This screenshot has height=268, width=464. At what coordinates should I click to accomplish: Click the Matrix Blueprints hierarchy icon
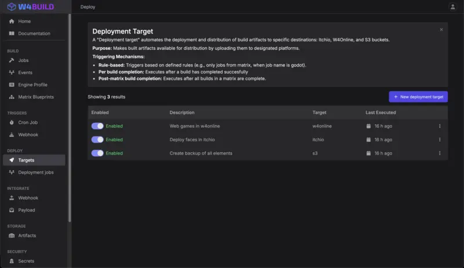[12, 97]
